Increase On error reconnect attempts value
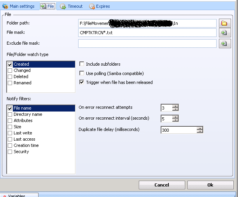Screen dimensions: 238x197 coord(175,106)
